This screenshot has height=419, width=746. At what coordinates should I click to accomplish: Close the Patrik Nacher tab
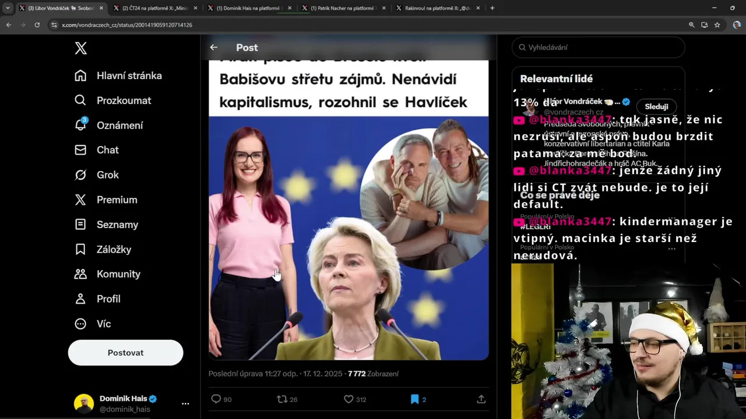tap(385, 8)
